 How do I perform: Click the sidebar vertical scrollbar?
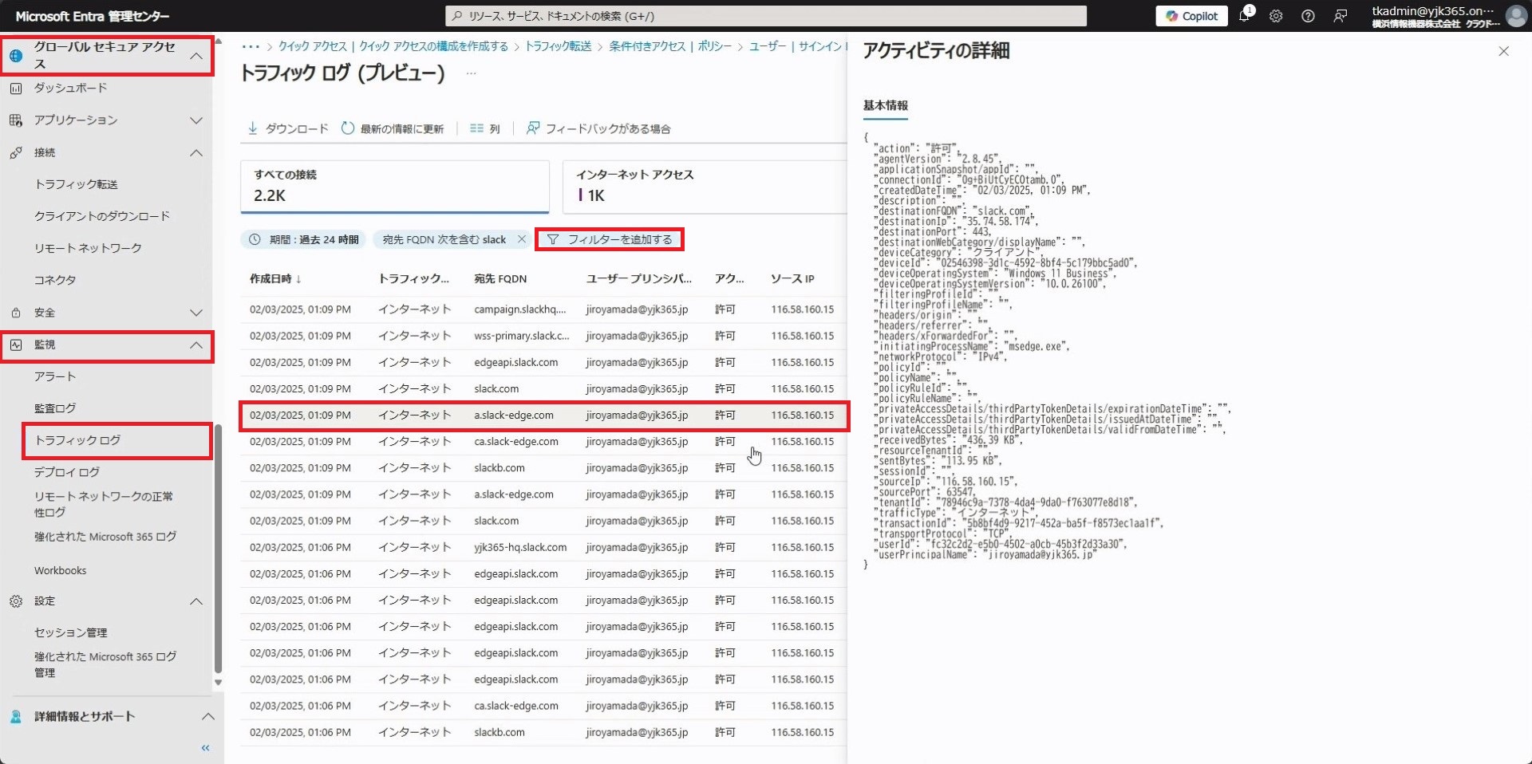[x=218, y=550]
